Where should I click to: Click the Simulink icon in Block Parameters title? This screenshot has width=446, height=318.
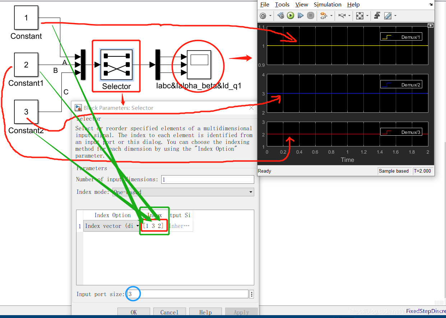pos(78,108)
